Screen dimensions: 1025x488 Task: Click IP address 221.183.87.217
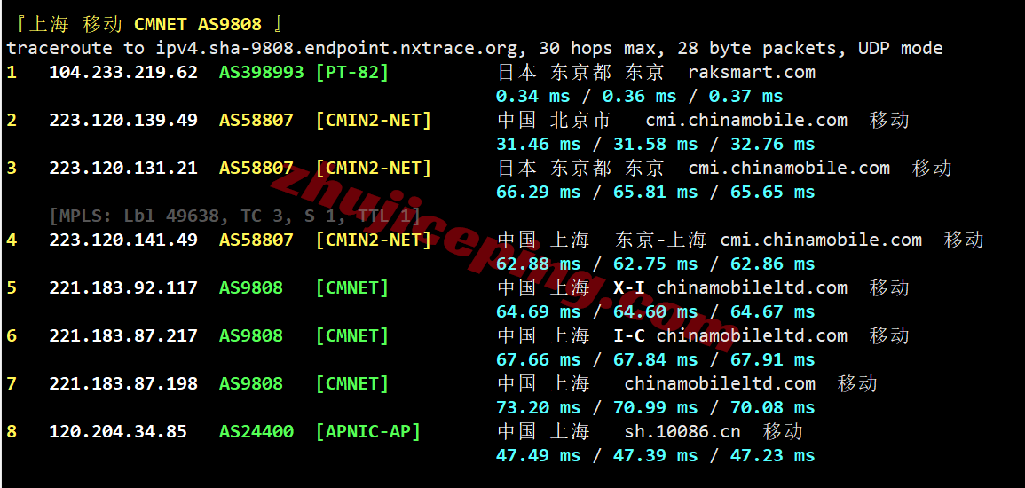pos(122,335)
